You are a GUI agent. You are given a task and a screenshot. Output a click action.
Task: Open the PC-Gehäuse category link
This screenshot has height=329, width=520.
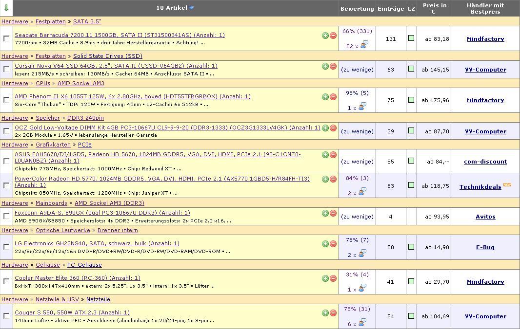(84, 265)
